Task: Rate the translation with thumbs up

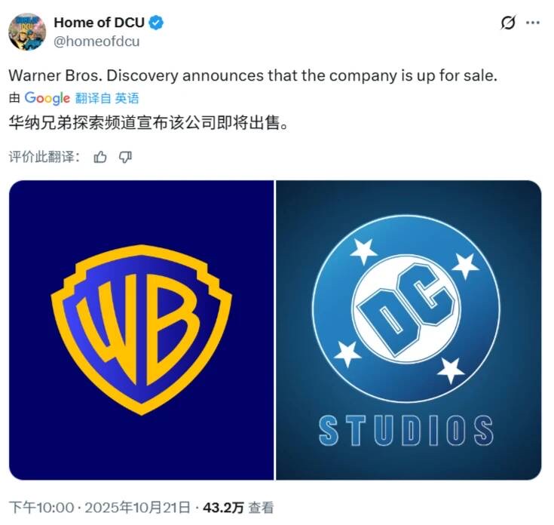Action: [x=100, y=157]
